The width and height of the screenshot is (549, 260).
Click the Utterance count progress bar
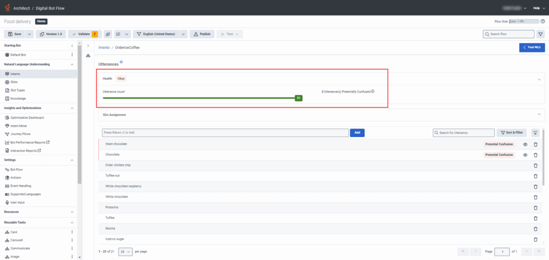199,98
